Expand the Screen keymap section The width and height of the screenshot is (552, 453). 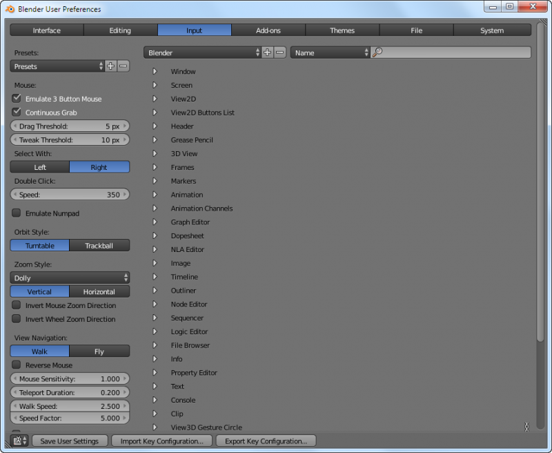(155, 85)
